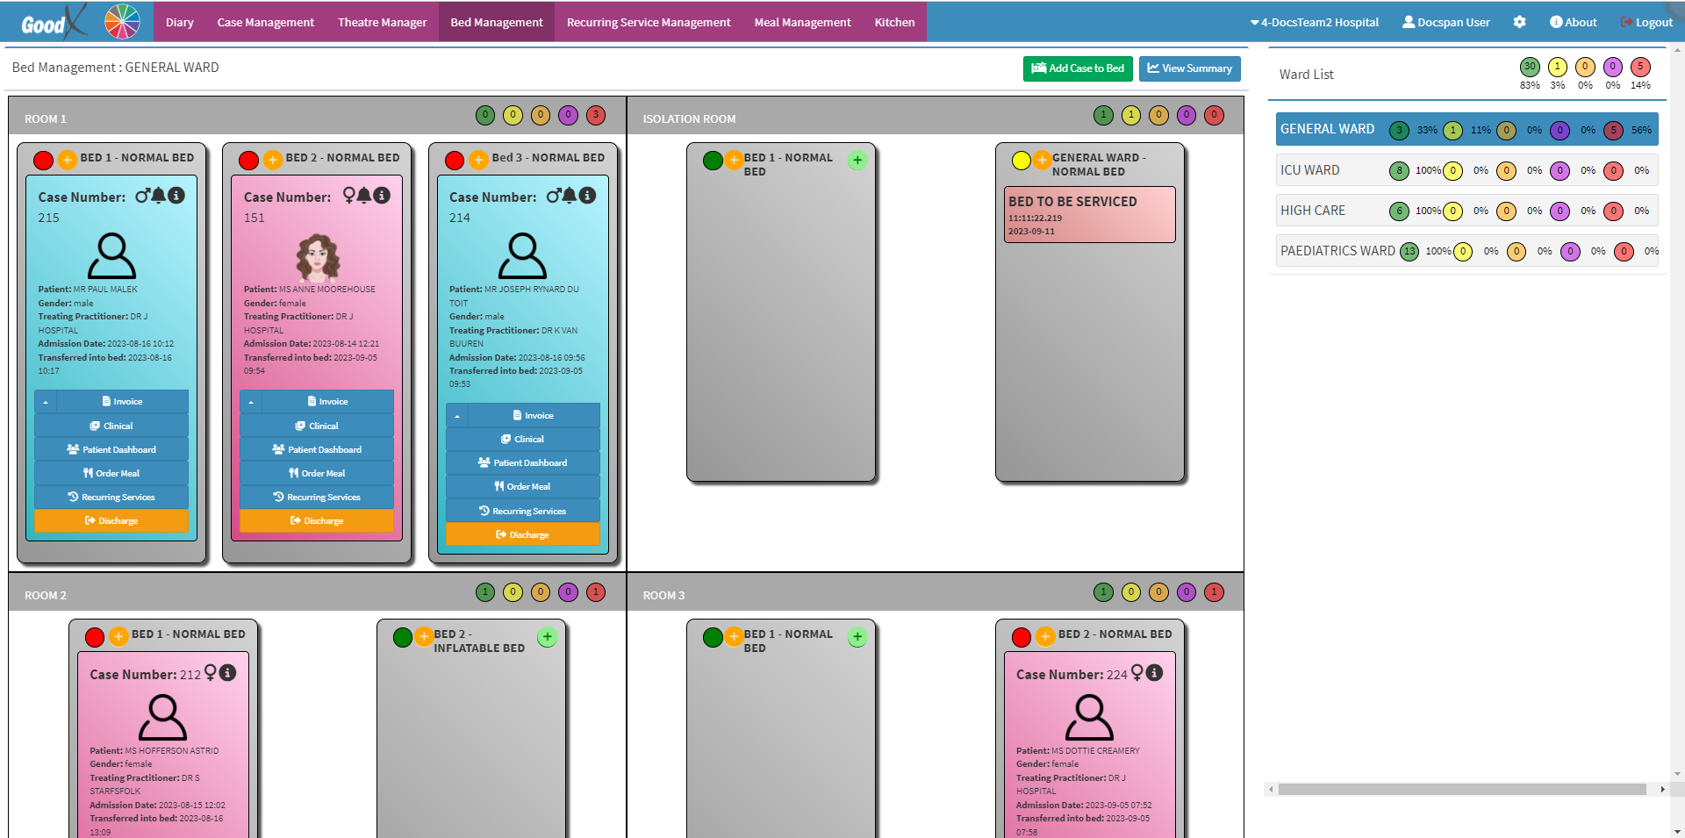Click the orange plus on Room 1 Bed 3

click(478, 160)
